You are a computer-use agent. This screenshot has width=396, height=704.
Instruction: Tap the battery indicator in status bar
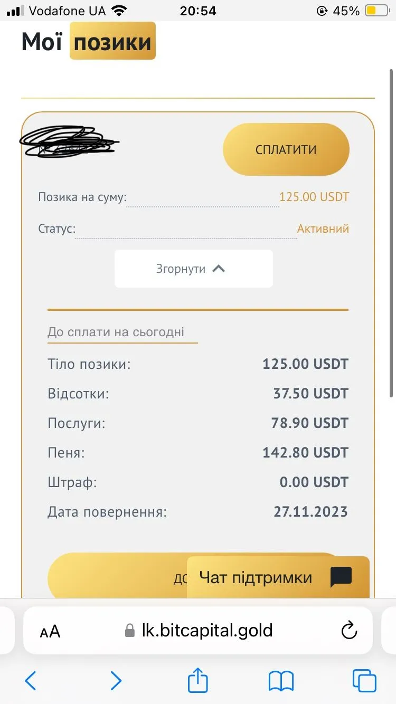click(x=377, y=11)
